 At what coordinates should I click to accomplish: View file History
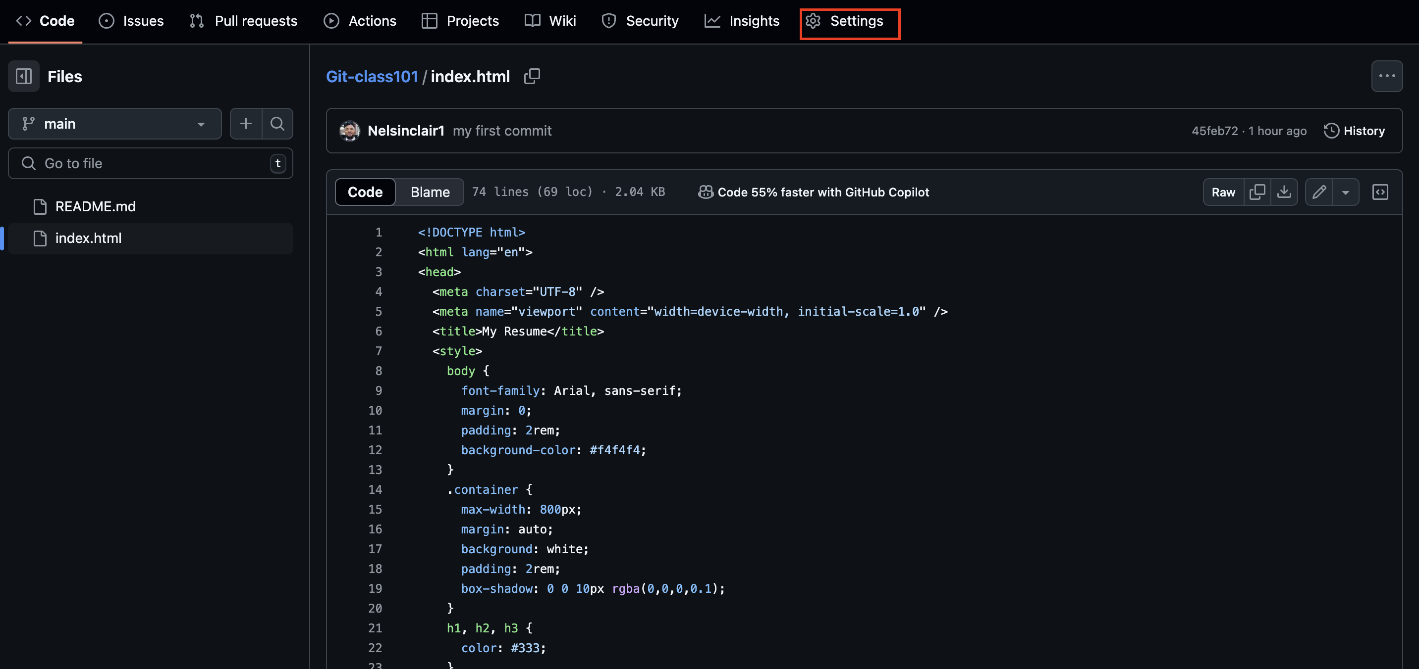(1355, 131)
